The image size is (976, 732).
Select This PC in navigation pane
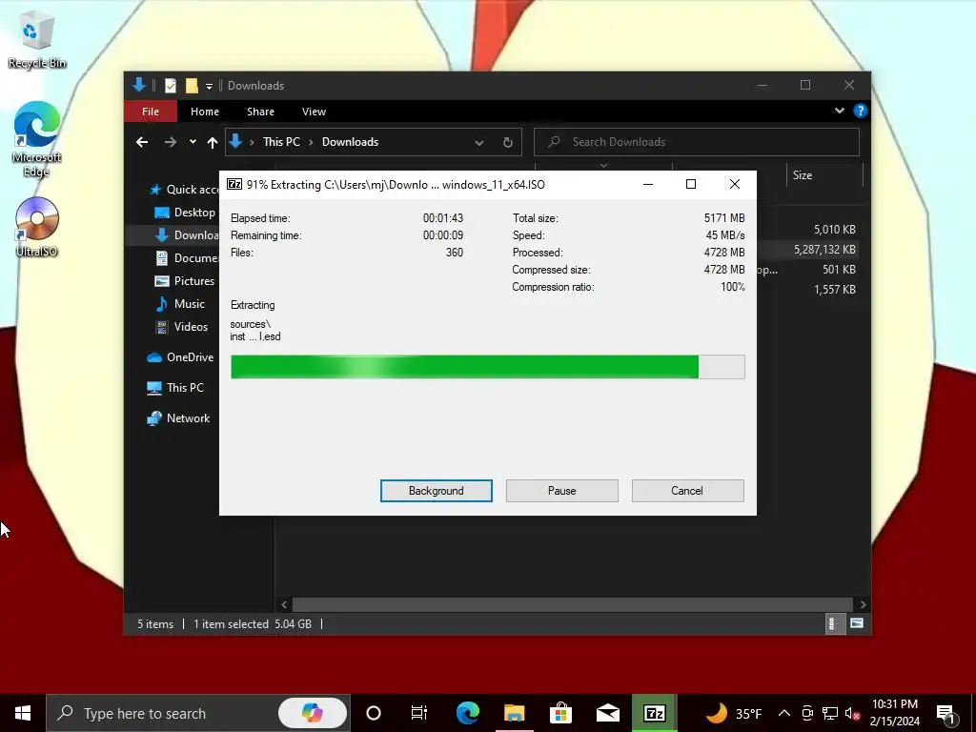[175, 388]
